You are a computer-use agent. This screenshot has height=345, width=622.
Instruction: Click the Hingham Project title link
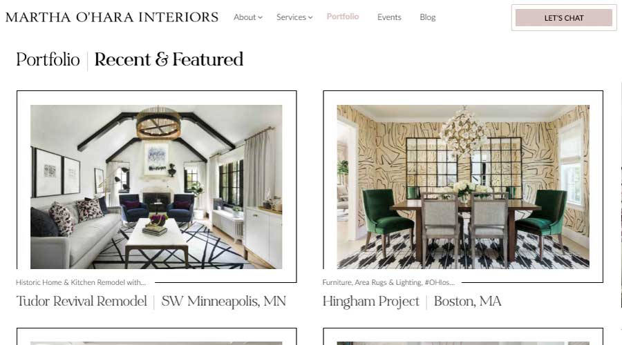(x=370, y=301)
